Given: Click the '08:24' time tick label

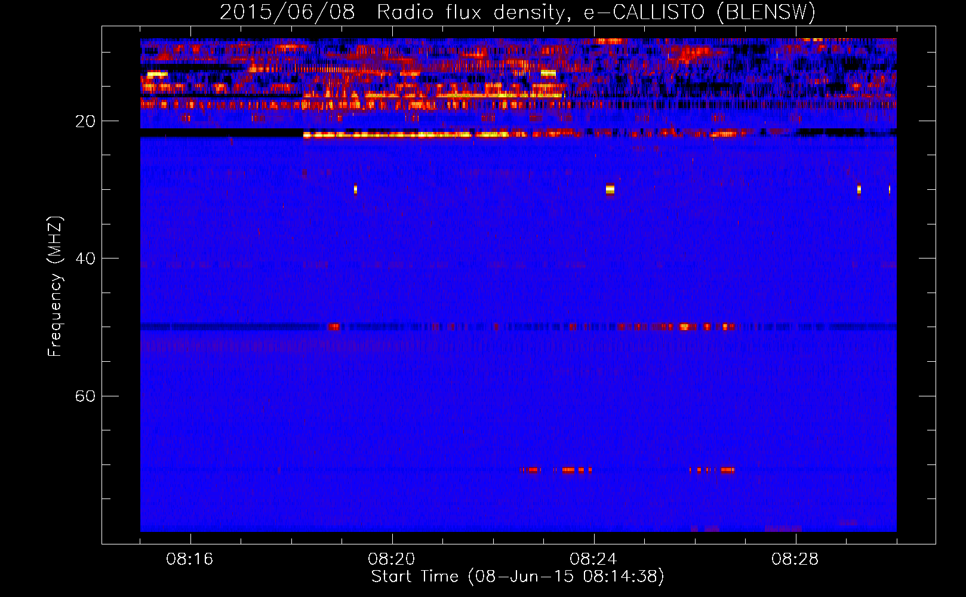Looking at the screenshot, I should pyautogui.click(x=593, y=559).
